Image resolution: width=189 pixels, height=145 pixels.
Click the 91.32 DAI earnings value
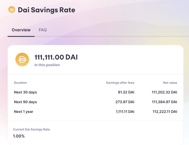click(126, 92)
